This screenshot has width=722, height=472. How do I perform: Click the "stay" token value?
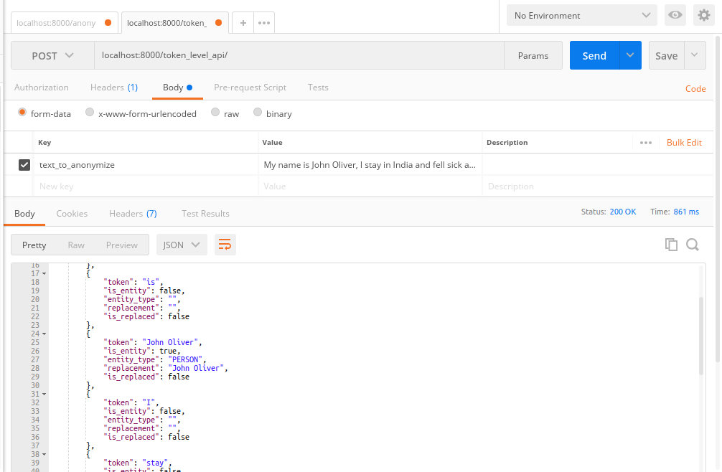tap(156, 463)
